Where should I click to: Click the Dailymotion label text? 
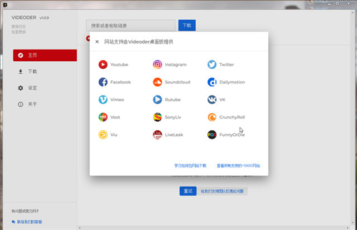click(x=232, y=82)
